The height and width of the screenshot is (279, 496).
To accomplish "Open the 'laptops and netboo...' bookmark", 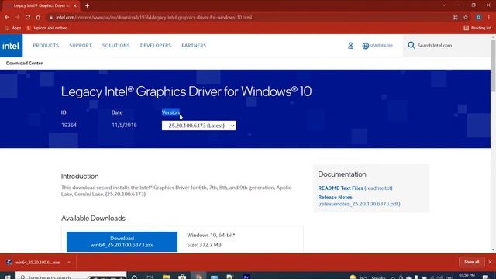I will tap(48, 28).
